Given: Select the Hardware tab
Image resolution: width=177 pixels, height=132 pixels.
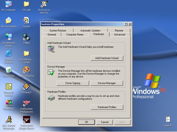Looking at the screenshot, I should (99, 34).
